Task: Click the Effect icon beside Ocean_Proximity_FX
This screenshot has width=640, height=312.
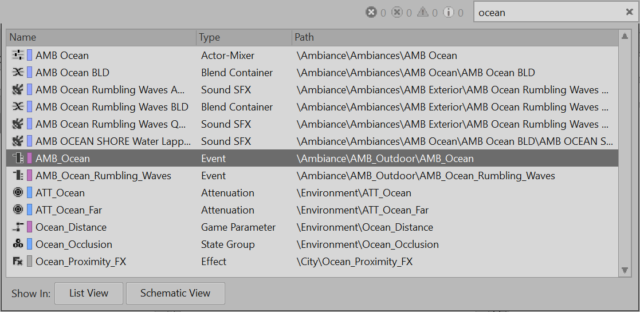Action: click(x=18, y=262)
